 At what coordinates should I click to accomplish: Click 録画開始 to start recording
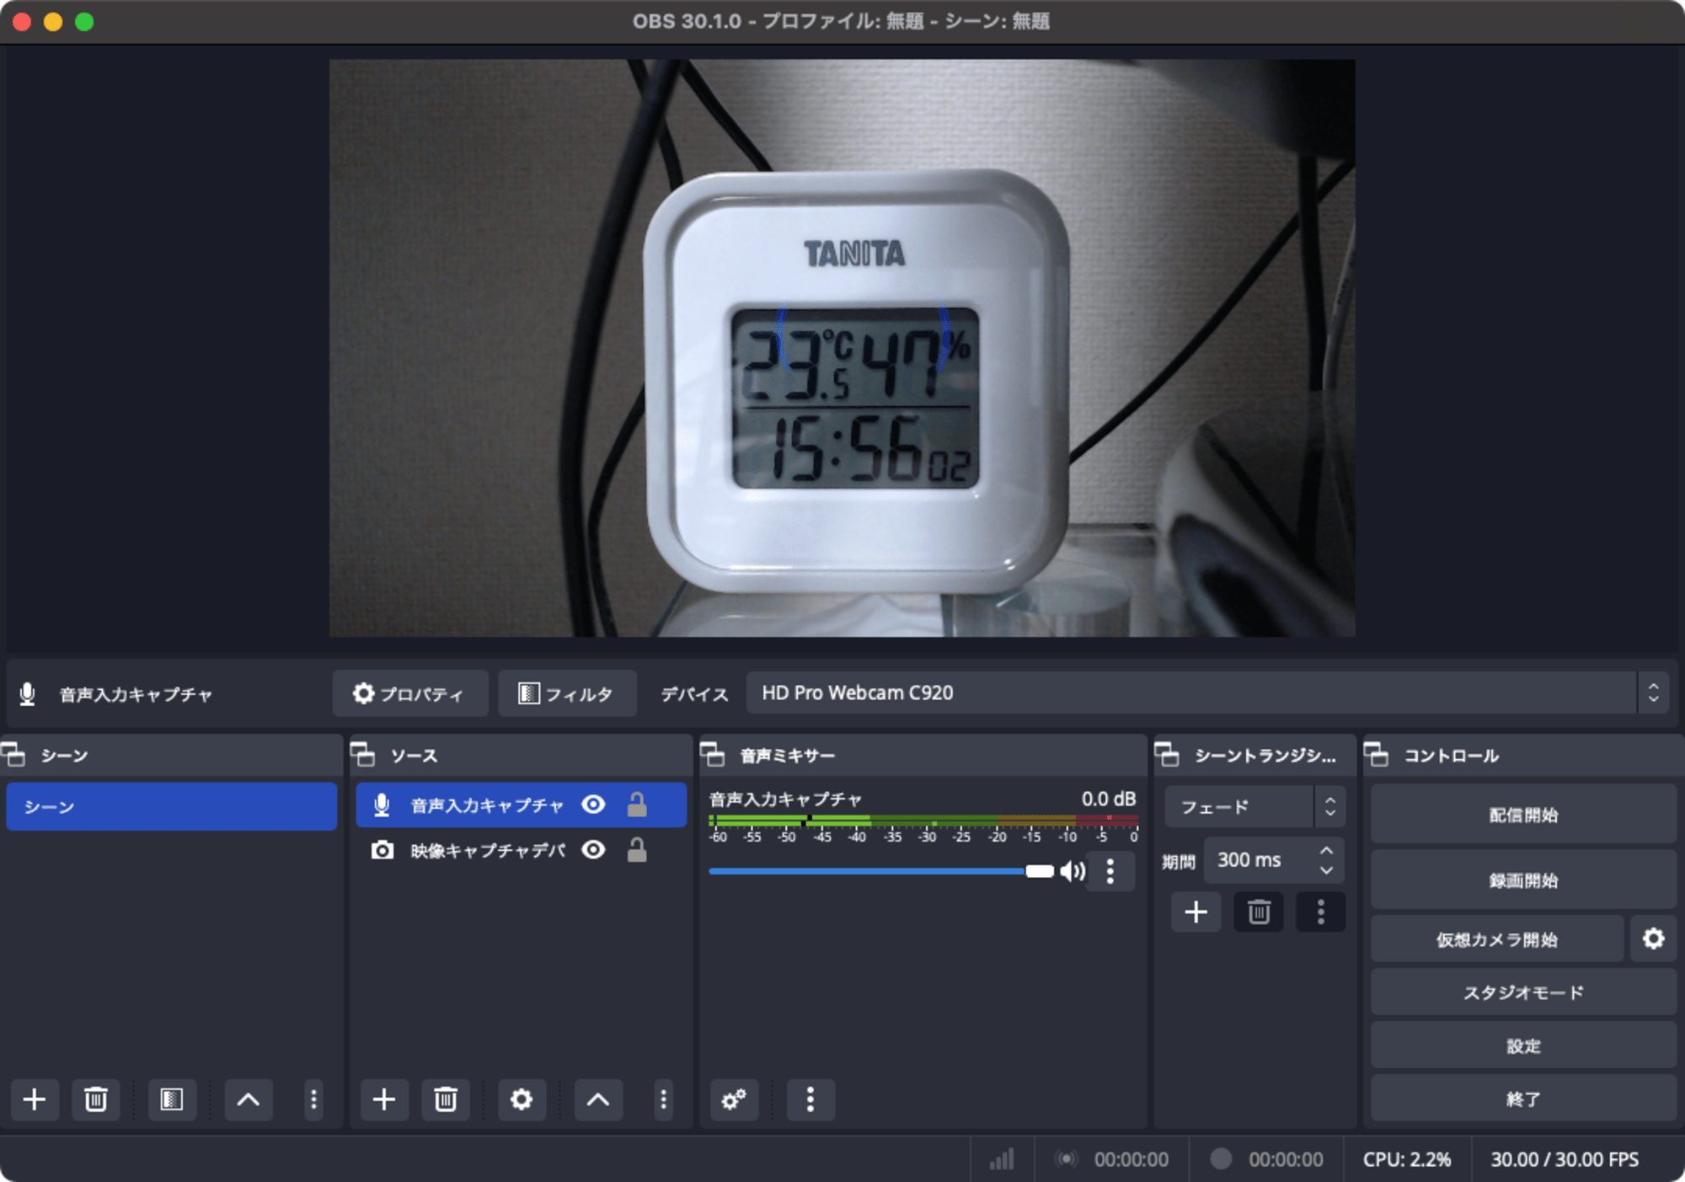pos(1523,880)
